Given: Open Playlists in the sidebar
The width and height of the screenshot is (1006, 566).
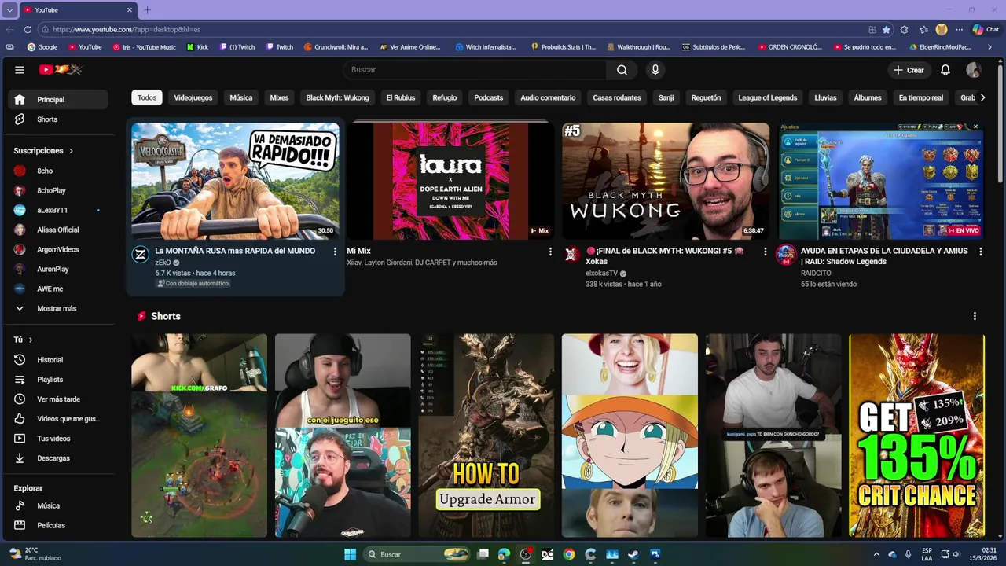Looking at the screenshot, I should [x=58, y=380].
